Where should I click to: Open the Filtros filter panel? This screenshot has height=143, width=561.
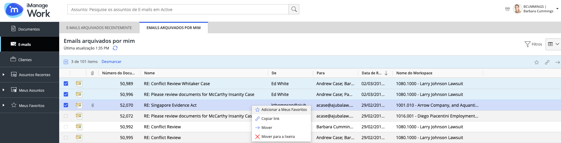[533, 44]
